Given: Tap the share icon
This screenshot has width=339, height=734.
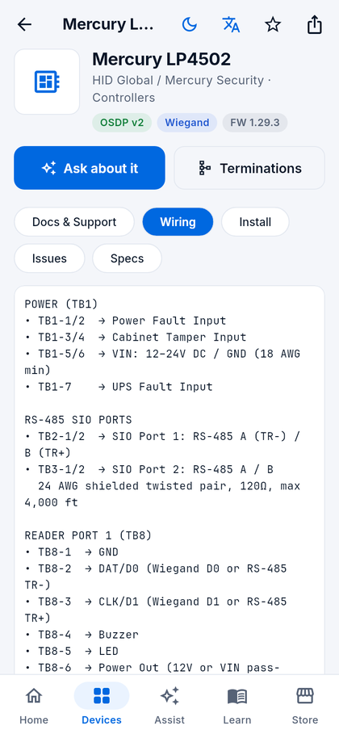Looking at the screenshot, I should tap(315, 24).
